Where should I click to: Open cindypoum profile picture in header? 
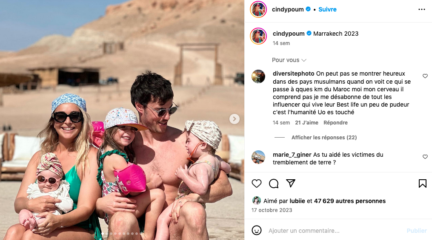[258, 9]
